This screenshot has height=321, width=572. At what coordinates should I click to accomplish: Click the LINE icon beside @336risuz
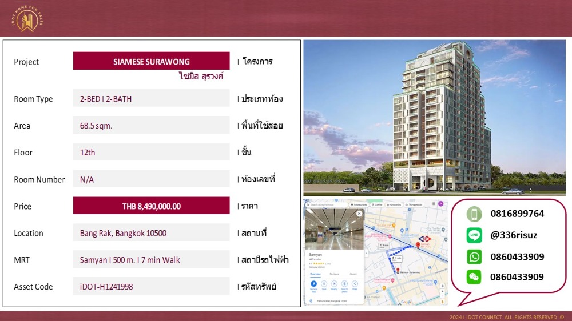474,235
